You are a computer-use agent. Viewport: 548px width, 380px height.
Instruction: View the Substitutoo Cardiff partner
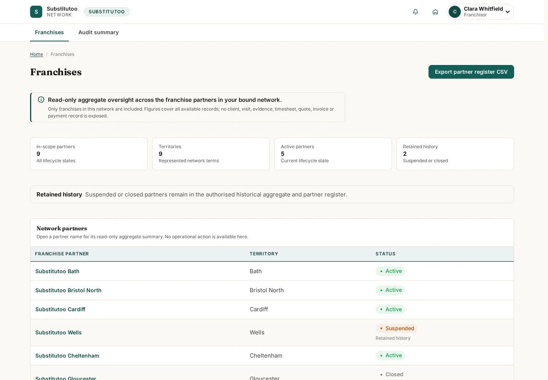click(x=60, y=309)
